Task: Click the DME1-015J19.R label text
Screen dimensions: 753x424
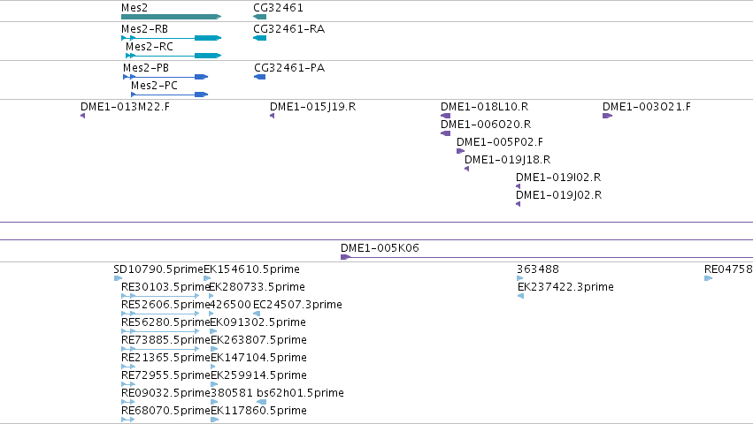Action: click(x=313, y=107)
